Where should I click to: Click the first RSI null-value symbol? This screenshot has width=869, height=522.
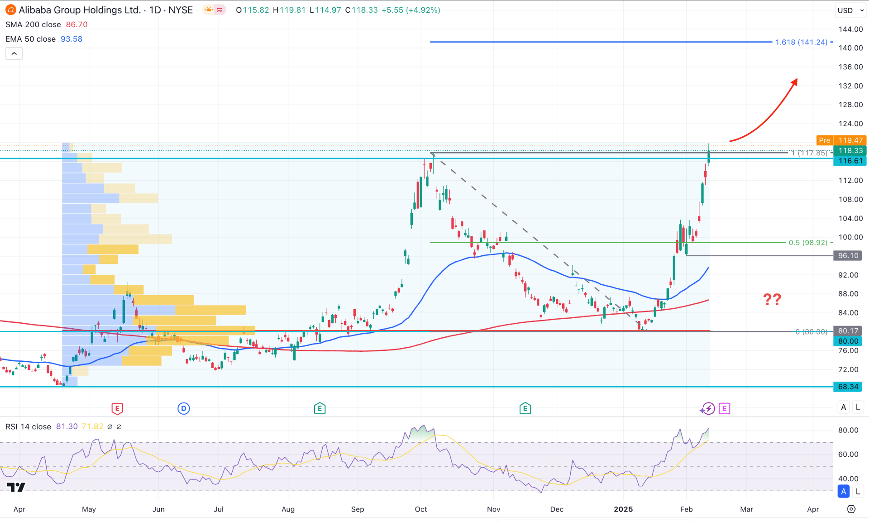110,426
